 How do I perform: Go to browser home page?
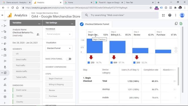17,8
